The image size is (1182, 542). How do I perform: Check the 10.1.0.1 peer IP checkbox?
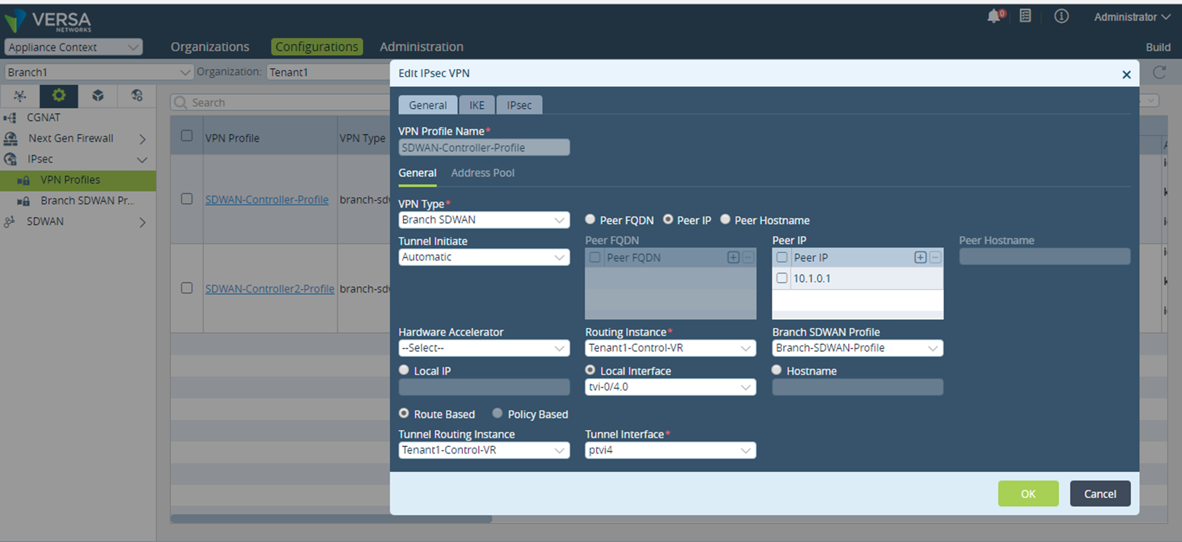(x=782, y=278)
